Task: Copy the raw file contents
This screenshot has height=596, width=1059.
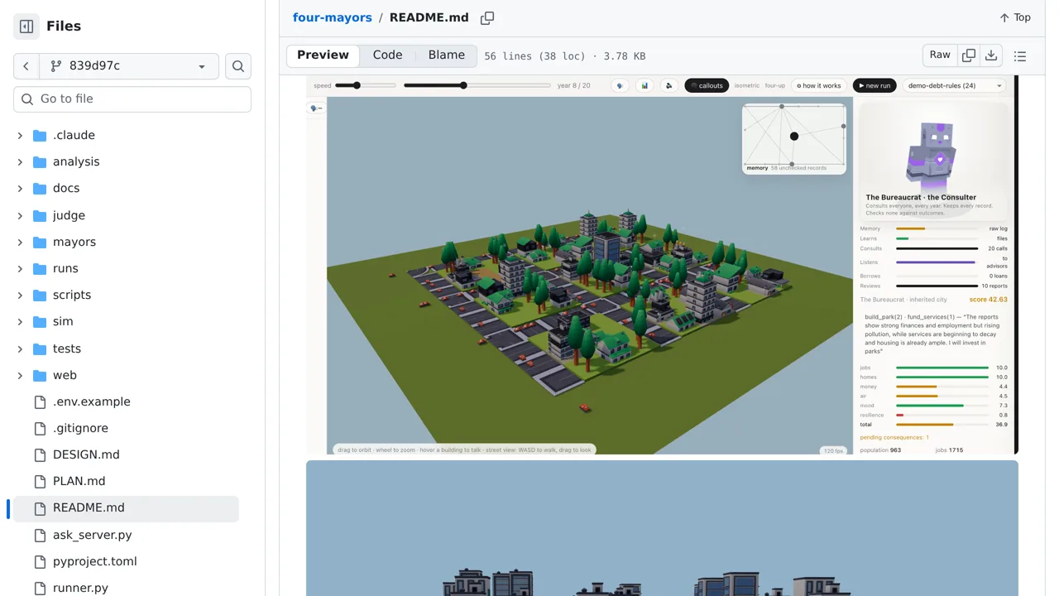Action: tap(969, 55)
